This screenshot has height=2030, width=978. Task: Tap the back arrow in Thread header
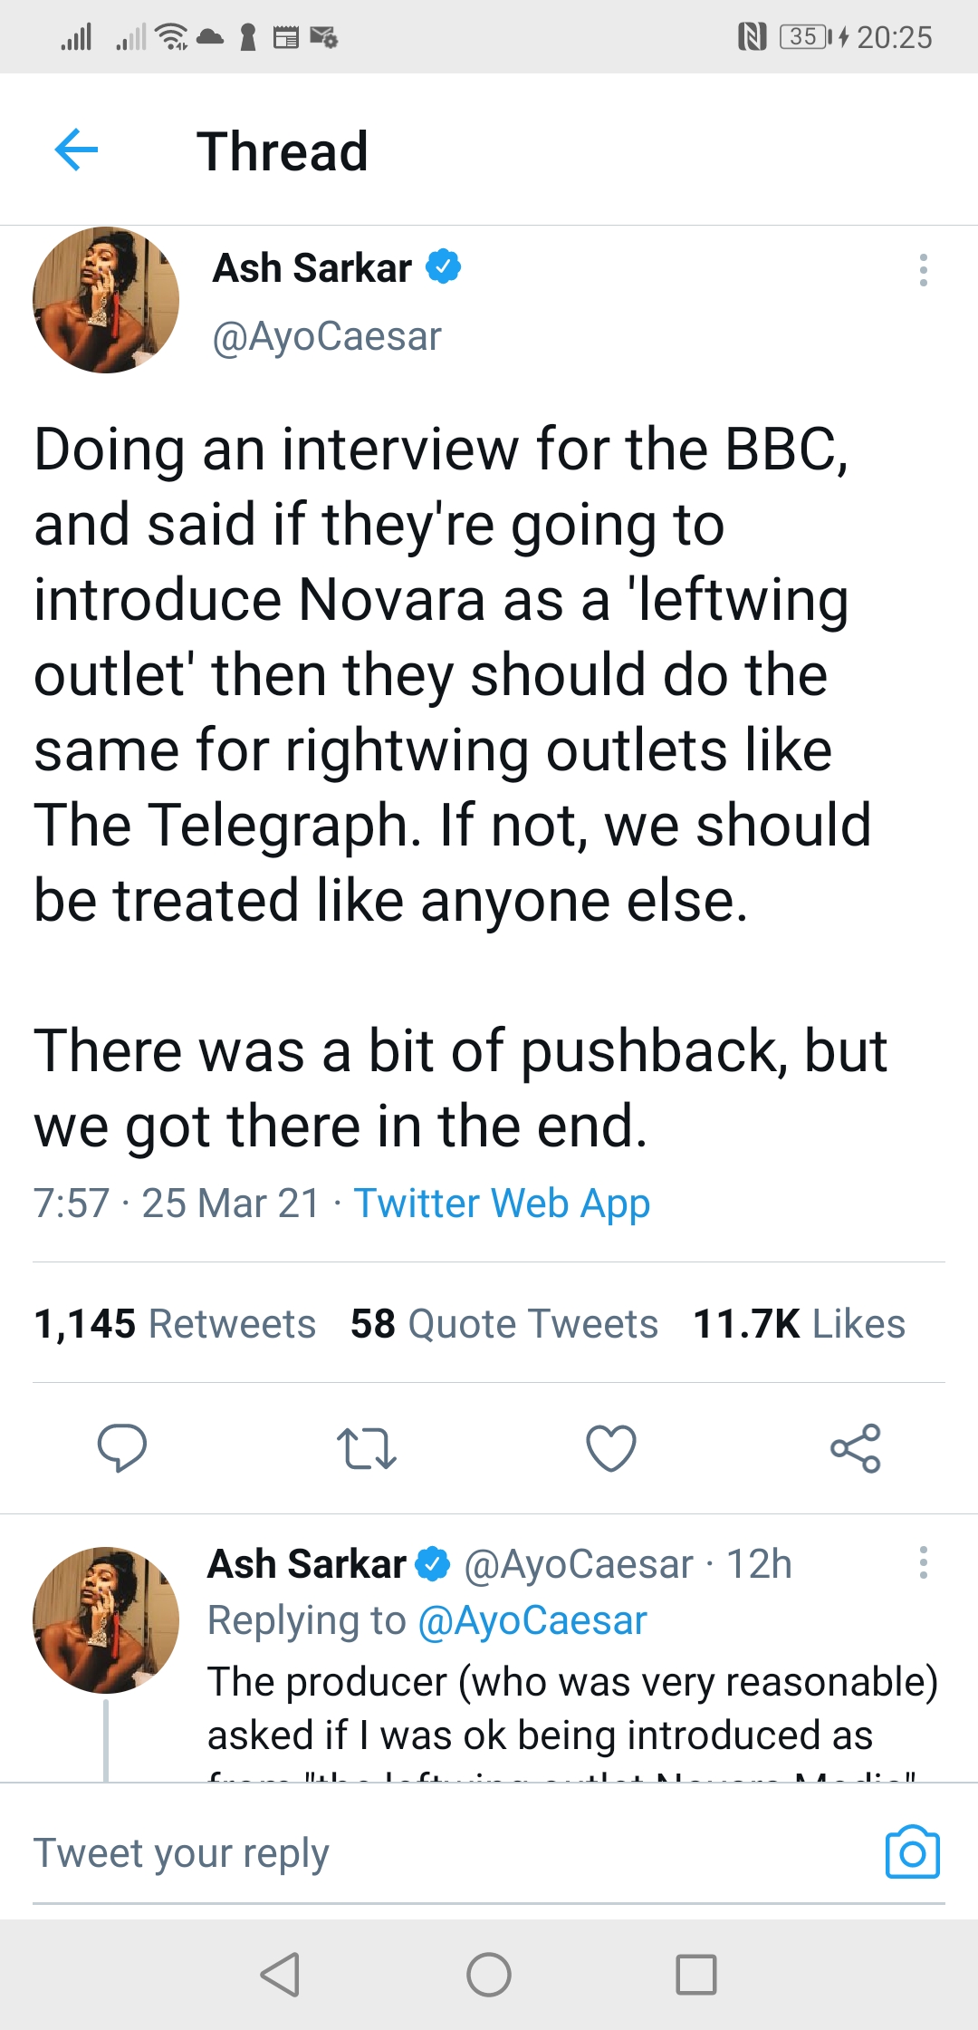pyautogui.click(x=76, y=150)
